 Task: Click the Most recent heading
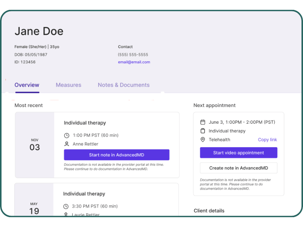tap(29, 105)
